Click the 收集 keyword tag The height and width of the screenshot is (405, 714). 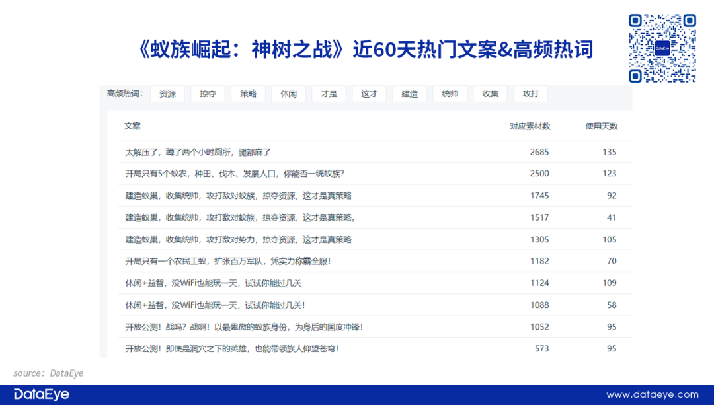[491, 94]
